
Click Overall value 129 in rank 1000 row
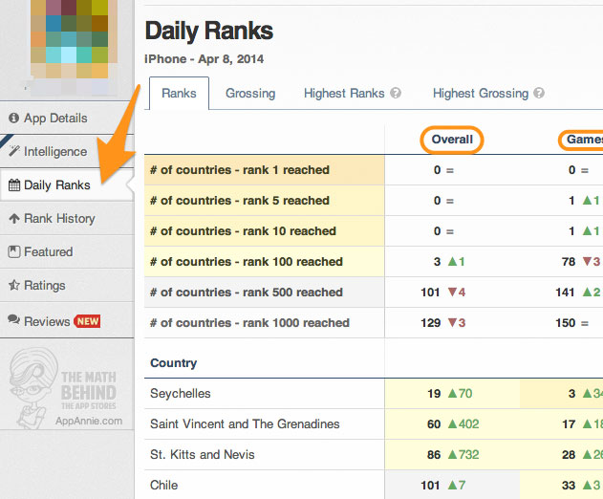coord(430,323)
